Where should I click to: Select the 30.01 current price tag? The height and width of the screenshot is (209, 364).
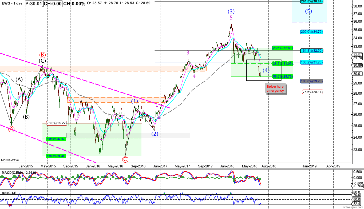point(358,74)
